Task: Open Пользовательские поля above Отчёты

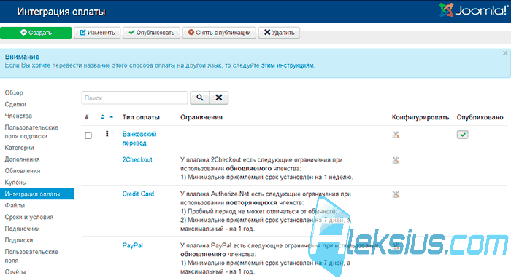Action: pyautogui.click(x=31, y=256)
